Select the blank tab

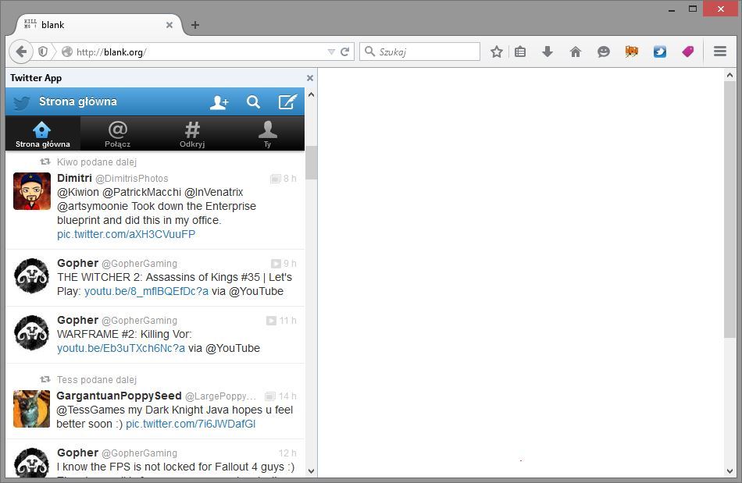click(99, 24)
